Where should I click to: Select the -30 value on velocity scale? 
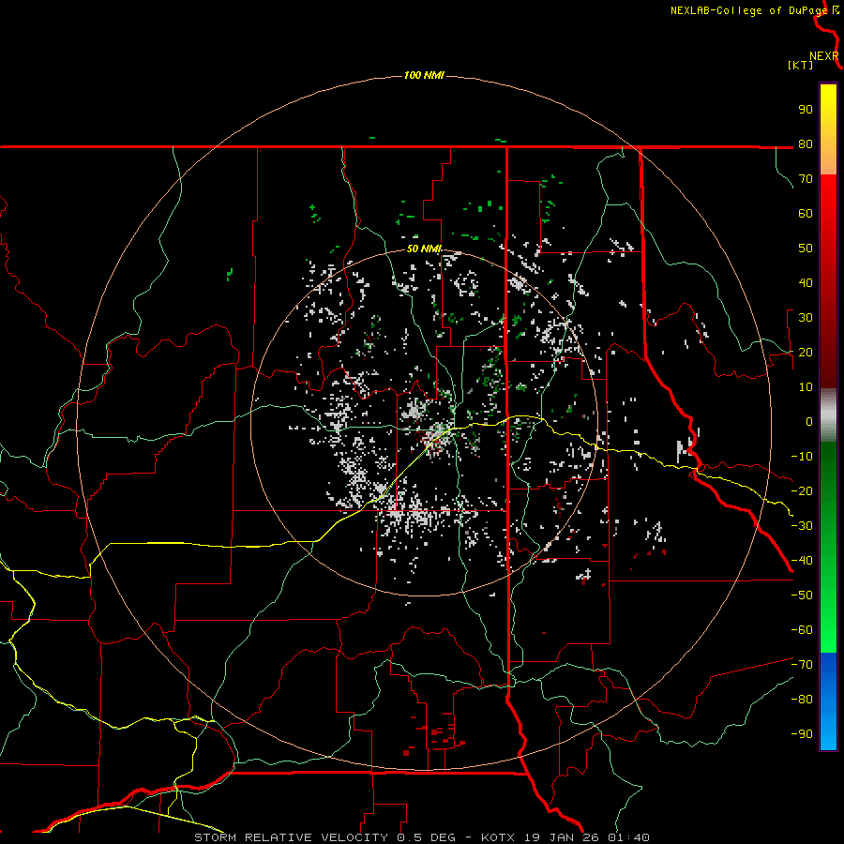(x=802, y=526)
